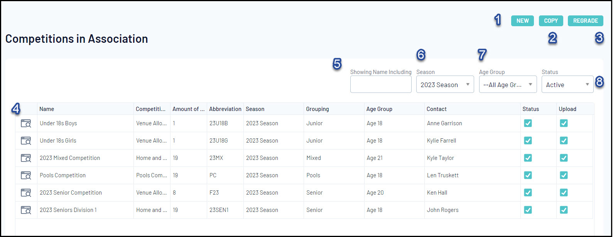This screenshot has height=237, width=613.
Task: Click the REGRADE button
Action: [x=585, y=21]
